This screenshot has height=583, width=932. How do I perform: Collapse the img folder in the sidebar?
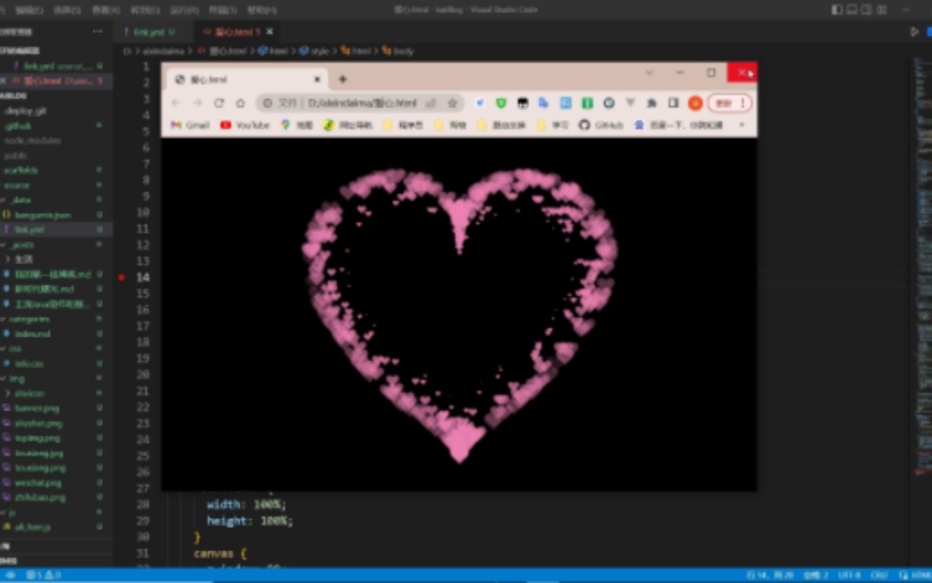pyautogui.click(x=15, y=378)
